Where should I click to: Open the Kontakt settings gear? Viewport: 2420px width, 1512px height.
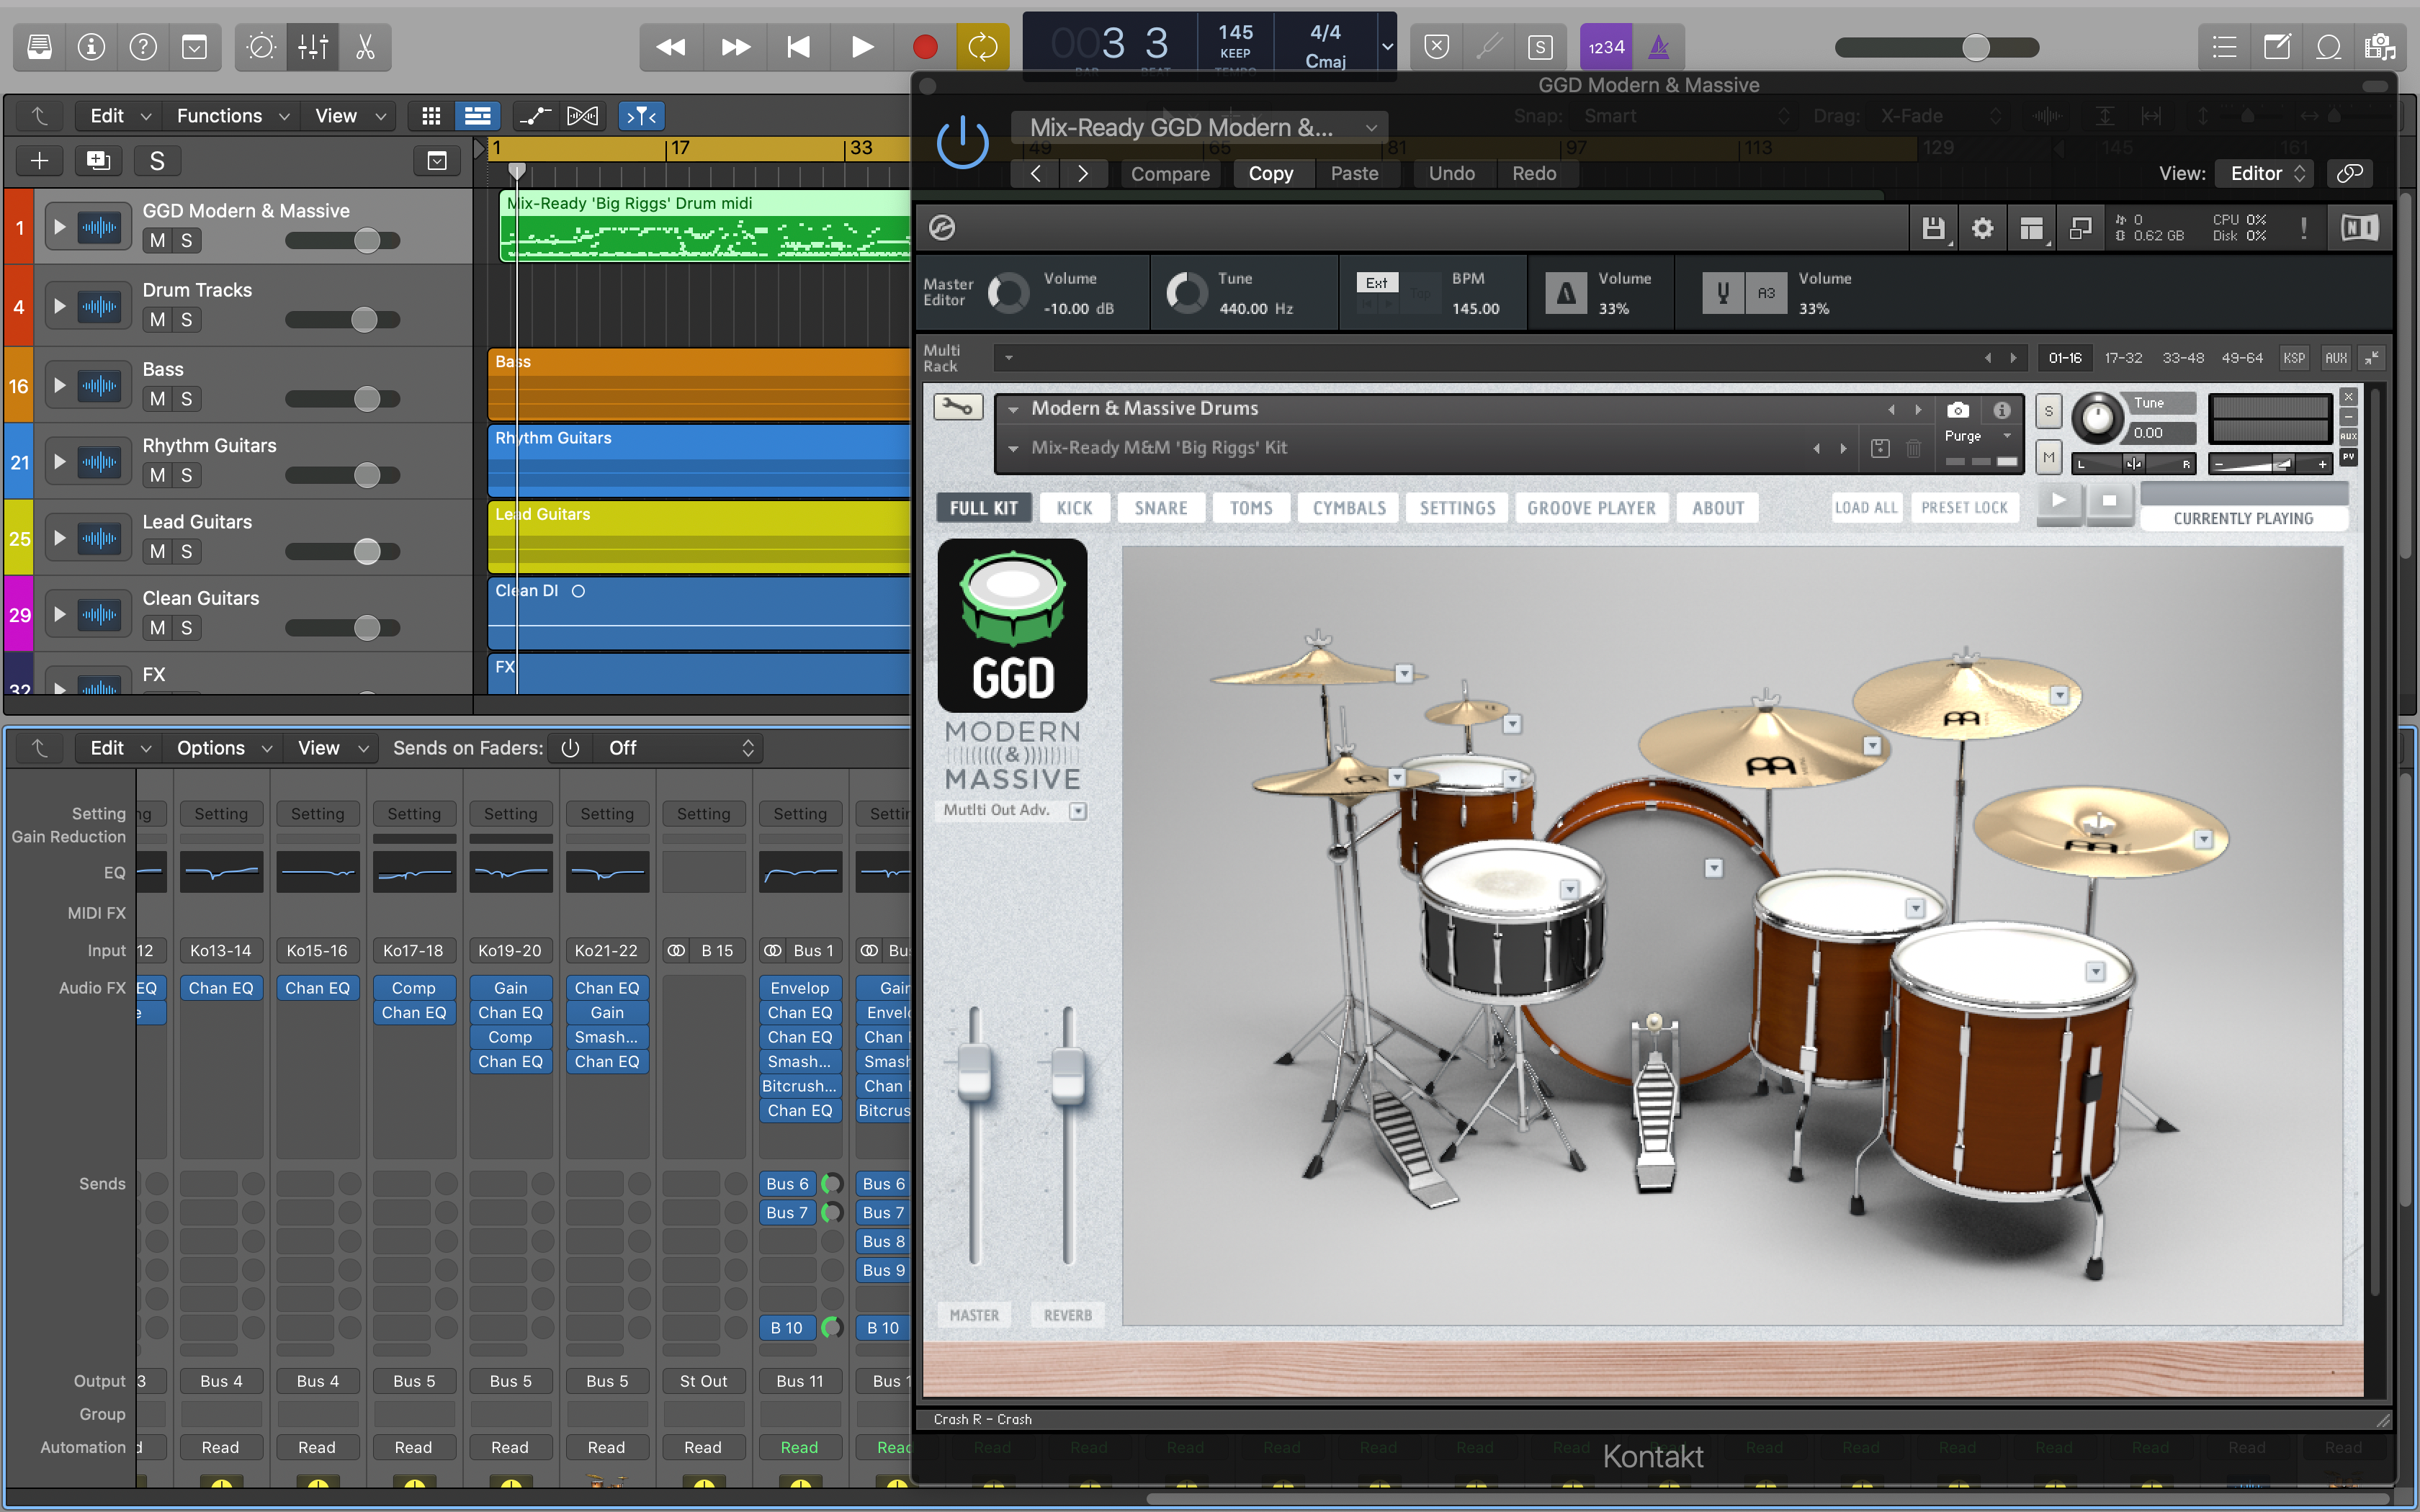1982,229
